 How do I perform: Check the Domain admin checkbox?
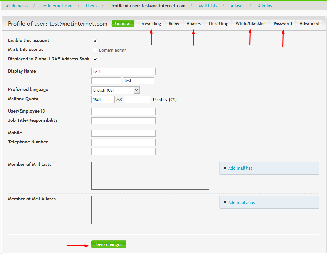95,50
